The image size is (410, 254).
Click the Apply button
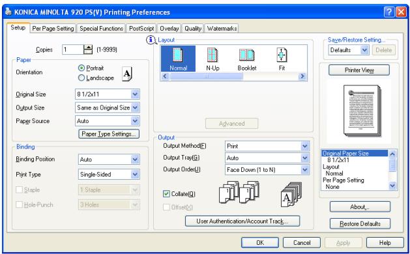(x=344, y=242)
